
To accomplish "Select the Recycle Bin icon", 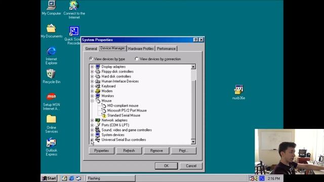I will (51, 74).
